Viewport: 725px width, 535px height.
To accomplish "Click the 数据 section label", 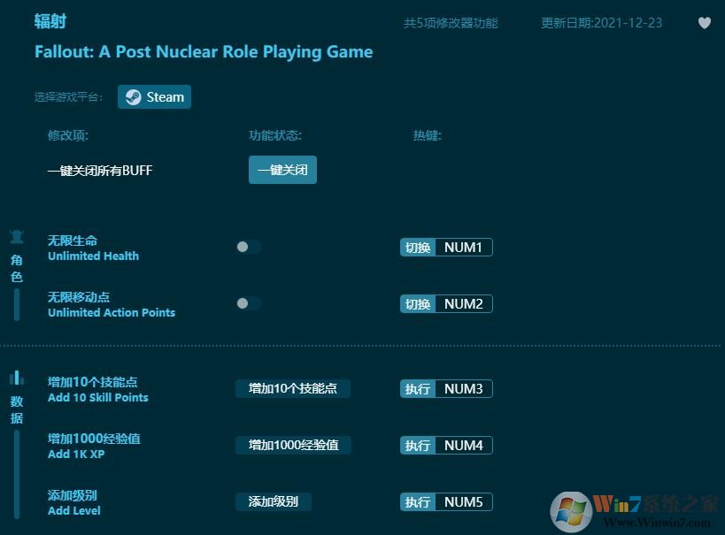I will (17, 409).
